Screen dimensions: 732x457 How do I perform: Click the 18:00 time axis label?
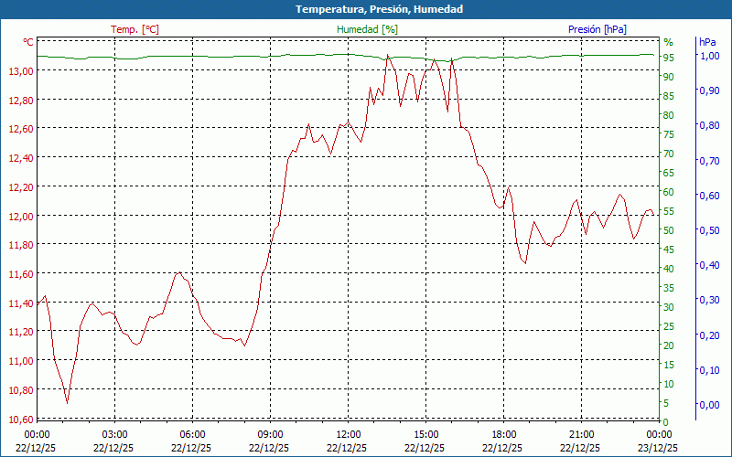coord(504,434)
